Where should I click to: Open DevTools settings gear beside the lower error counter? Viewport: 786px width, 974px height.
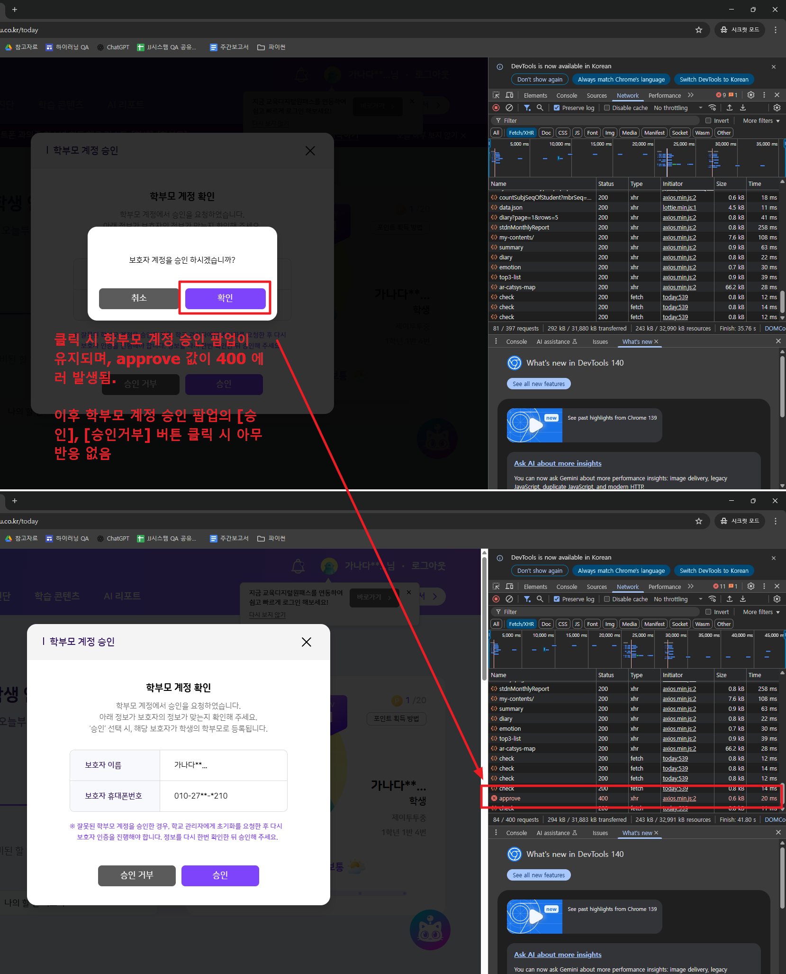point(751,587)
